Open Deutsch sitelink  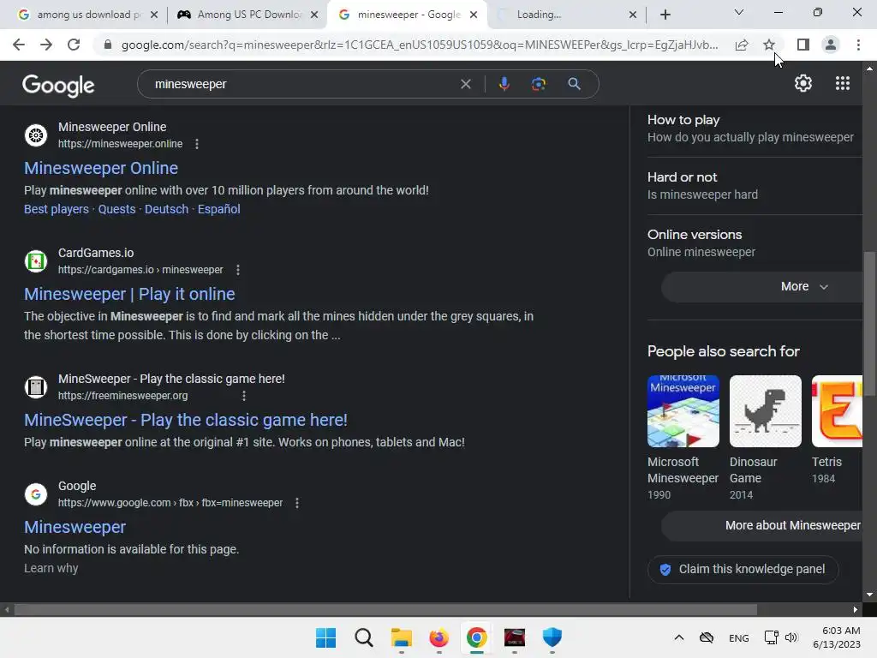pyautogui.click(x=167, y=209)
